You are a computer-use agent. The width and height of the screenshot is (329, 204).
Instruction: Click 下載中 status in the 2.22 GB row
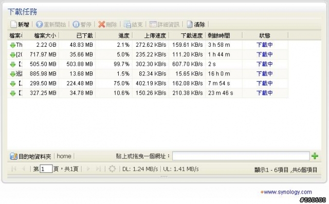tap(265, 45)
